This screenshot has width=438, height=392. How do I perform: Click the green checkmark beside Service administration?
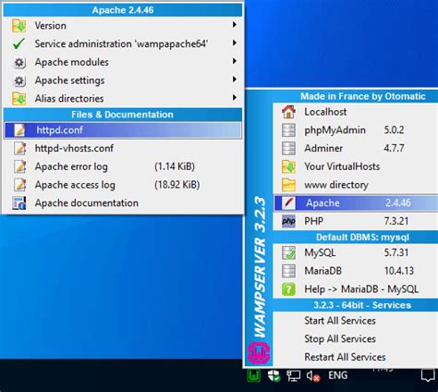18,43
